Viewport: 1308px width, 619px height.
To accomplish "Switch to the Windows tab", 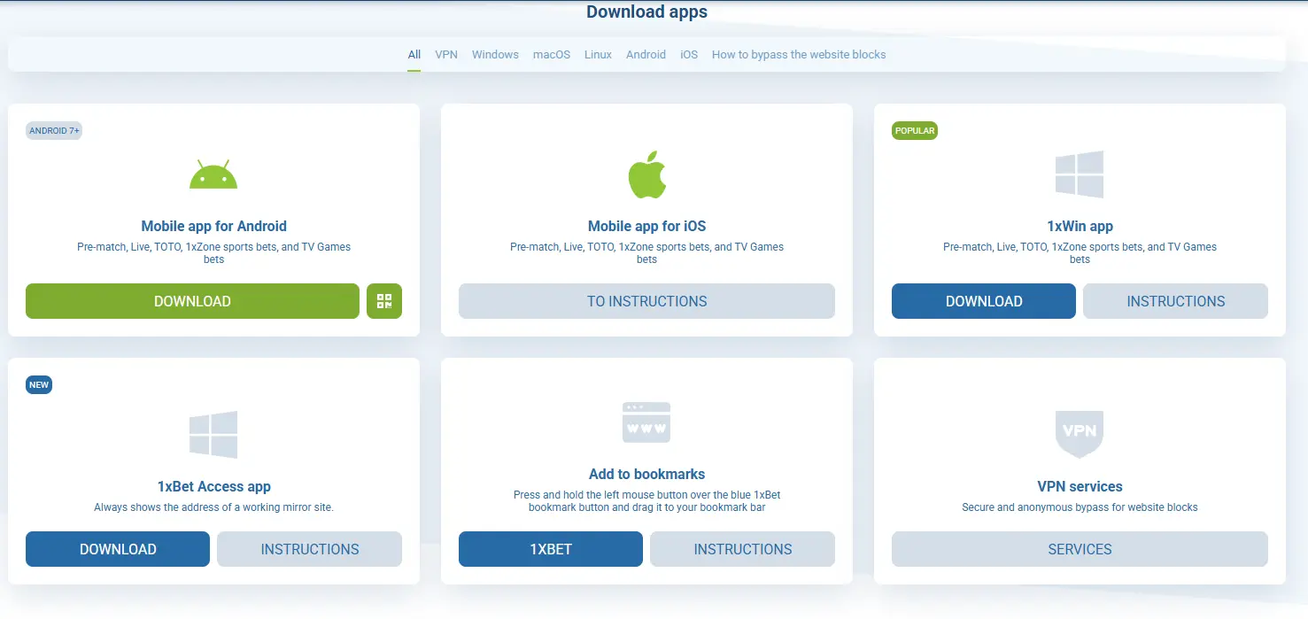I will [495, 55].
